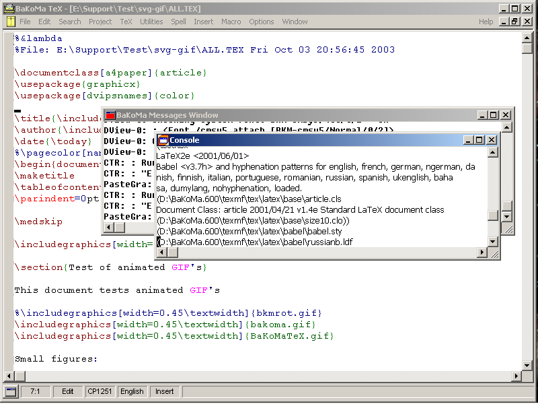Maximize the Console window
This screenshot has width=538, height=404.
[479, 140]
